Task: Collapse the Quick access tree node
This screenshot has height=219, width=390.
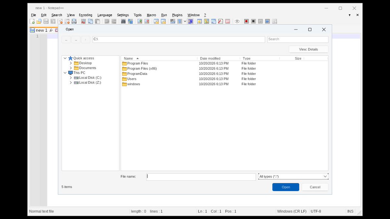Action: (65, 58)
